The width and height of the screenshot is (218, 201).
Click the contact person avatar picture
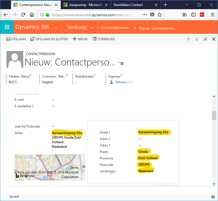[15, 59]
